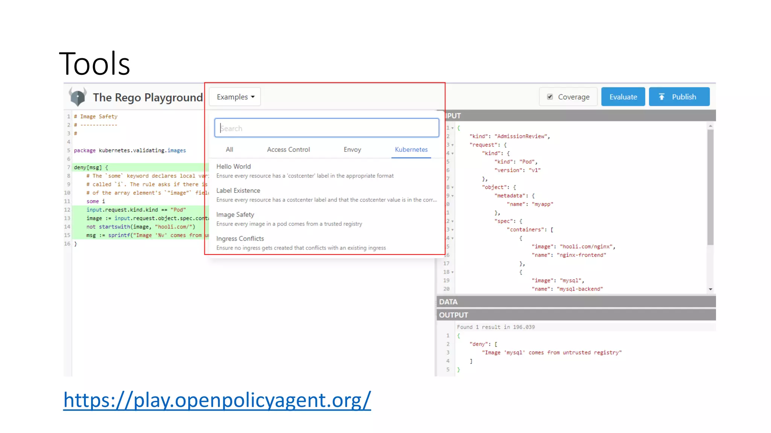Fold the "metadata" block in input
Screen dimensions: 771x433
[x=453, y=196]
